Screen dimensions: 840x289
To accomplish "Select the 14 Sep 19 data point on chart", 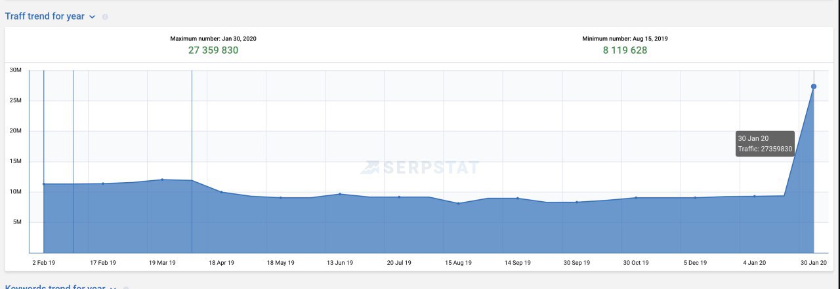I will (x=518, y=198).
